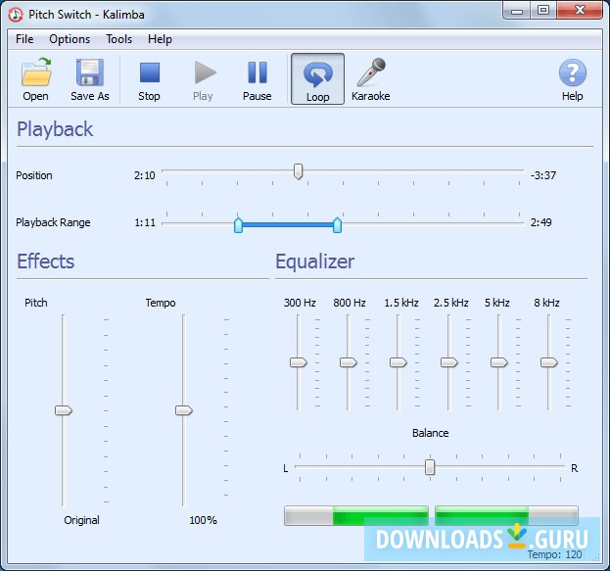This screenshot has height=571, width=610.
Task: Click the Pitch slider thumb
Action: point(64,410)
